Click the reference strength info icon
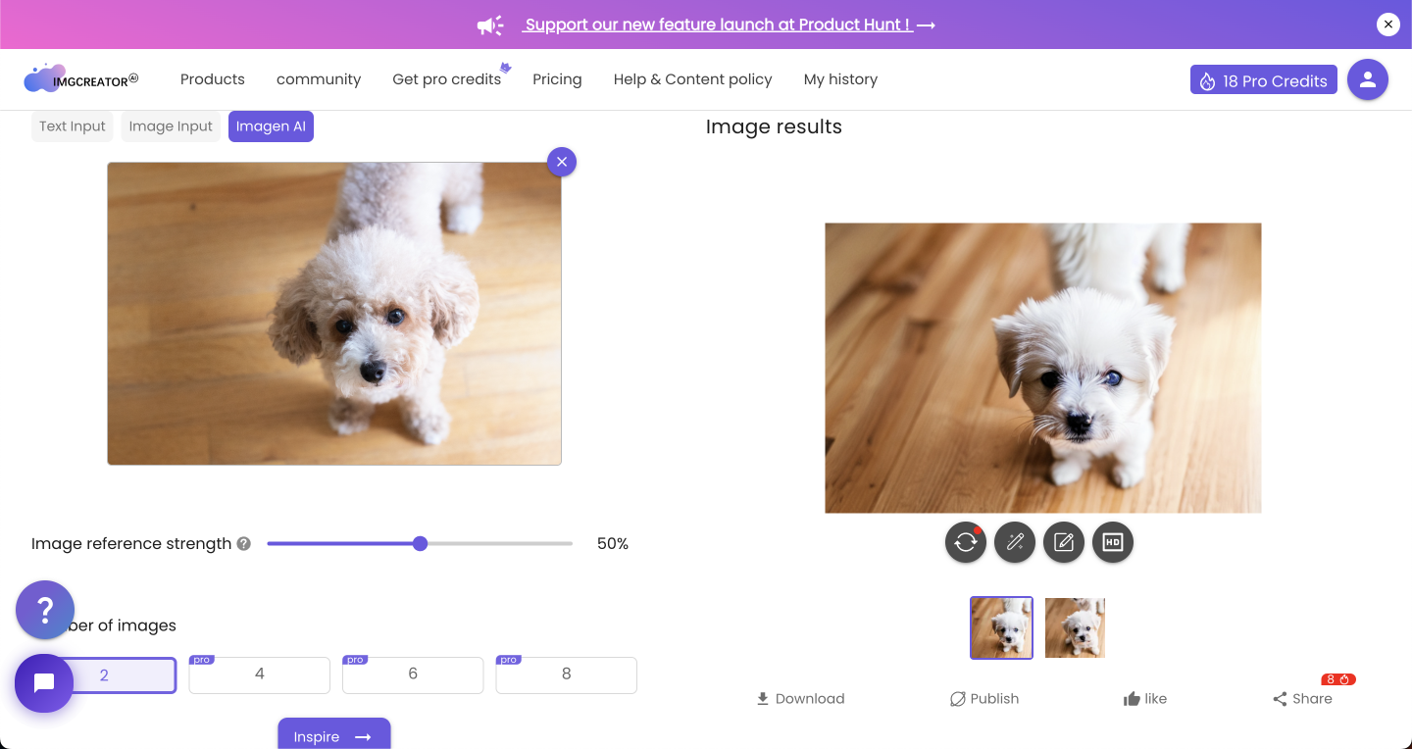The width and height of the screenshot is (1412, 749). [x=244, y=544]
